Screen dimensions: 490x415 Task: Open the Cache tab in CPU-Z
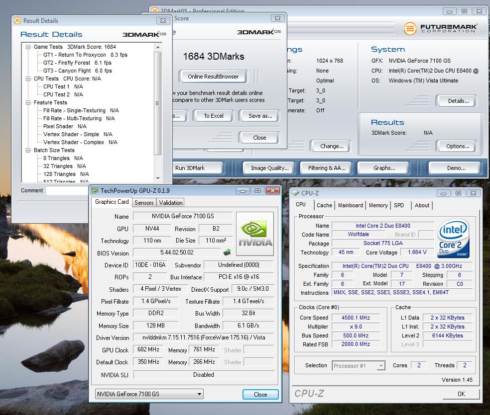point(324,205)
